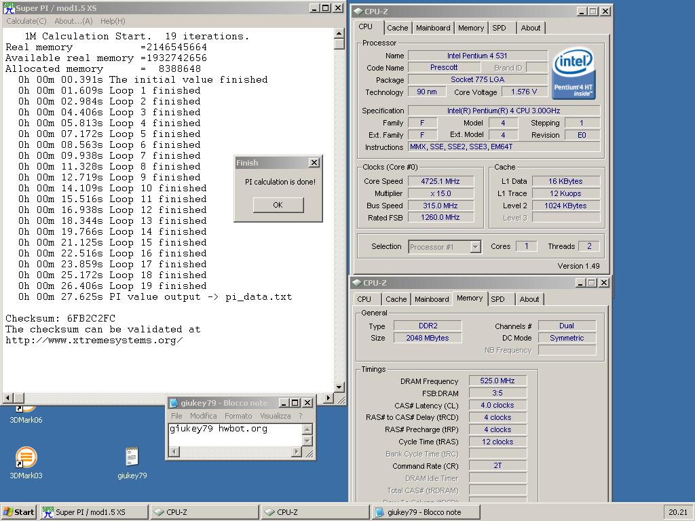Screen dimensions: 695x521
Task: Switch to Cache tab in upper CPU-Z
Action: tap(397, 28)
